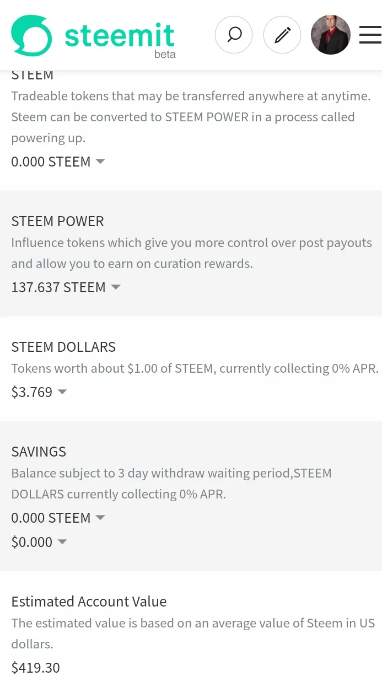Expand the top 0.000 STEEM balance dropdown
Viewport: 382px width, 676px height.
coord(58,162)
